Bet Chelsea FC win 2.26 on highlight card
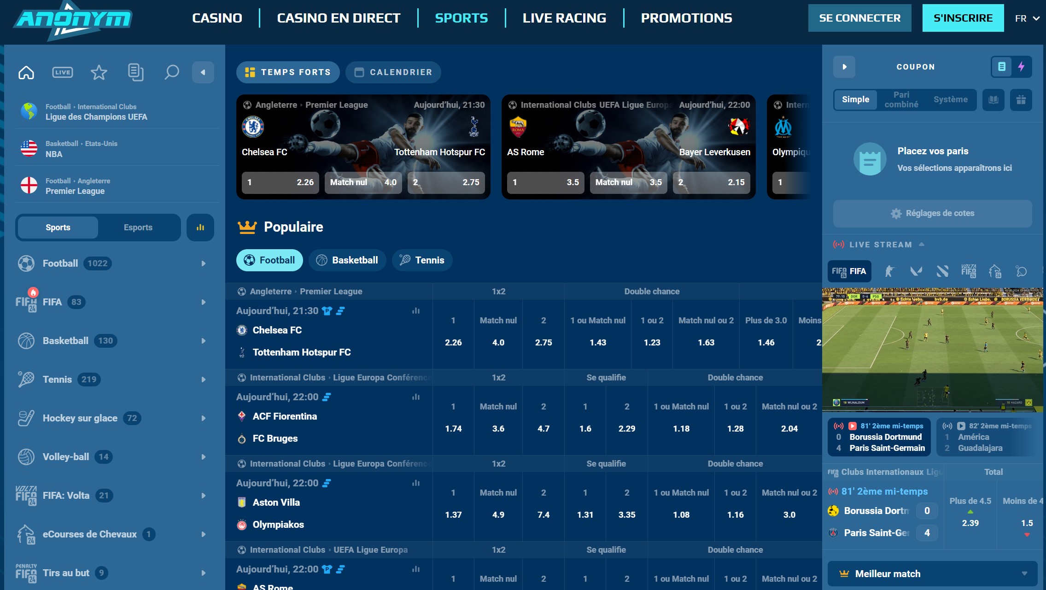Viewport: 1046px width, 590px height. point(280,182)
